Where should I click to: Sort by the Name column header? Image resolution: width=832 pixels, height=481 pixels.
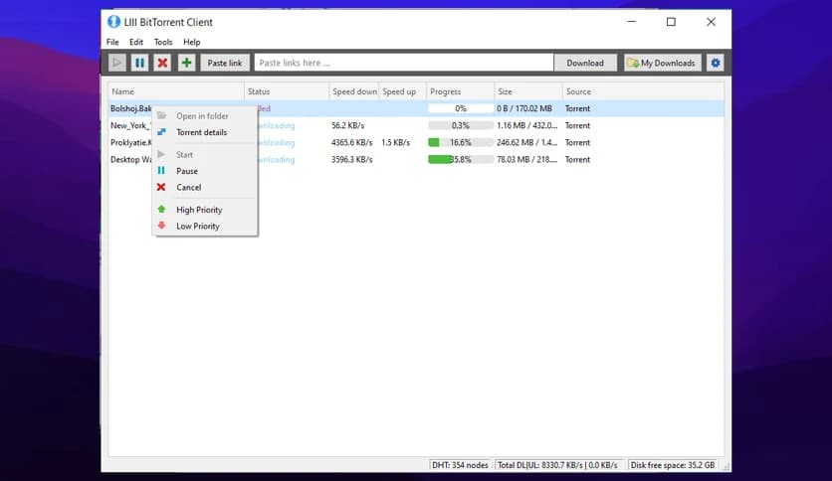click(x=176, y=91)
